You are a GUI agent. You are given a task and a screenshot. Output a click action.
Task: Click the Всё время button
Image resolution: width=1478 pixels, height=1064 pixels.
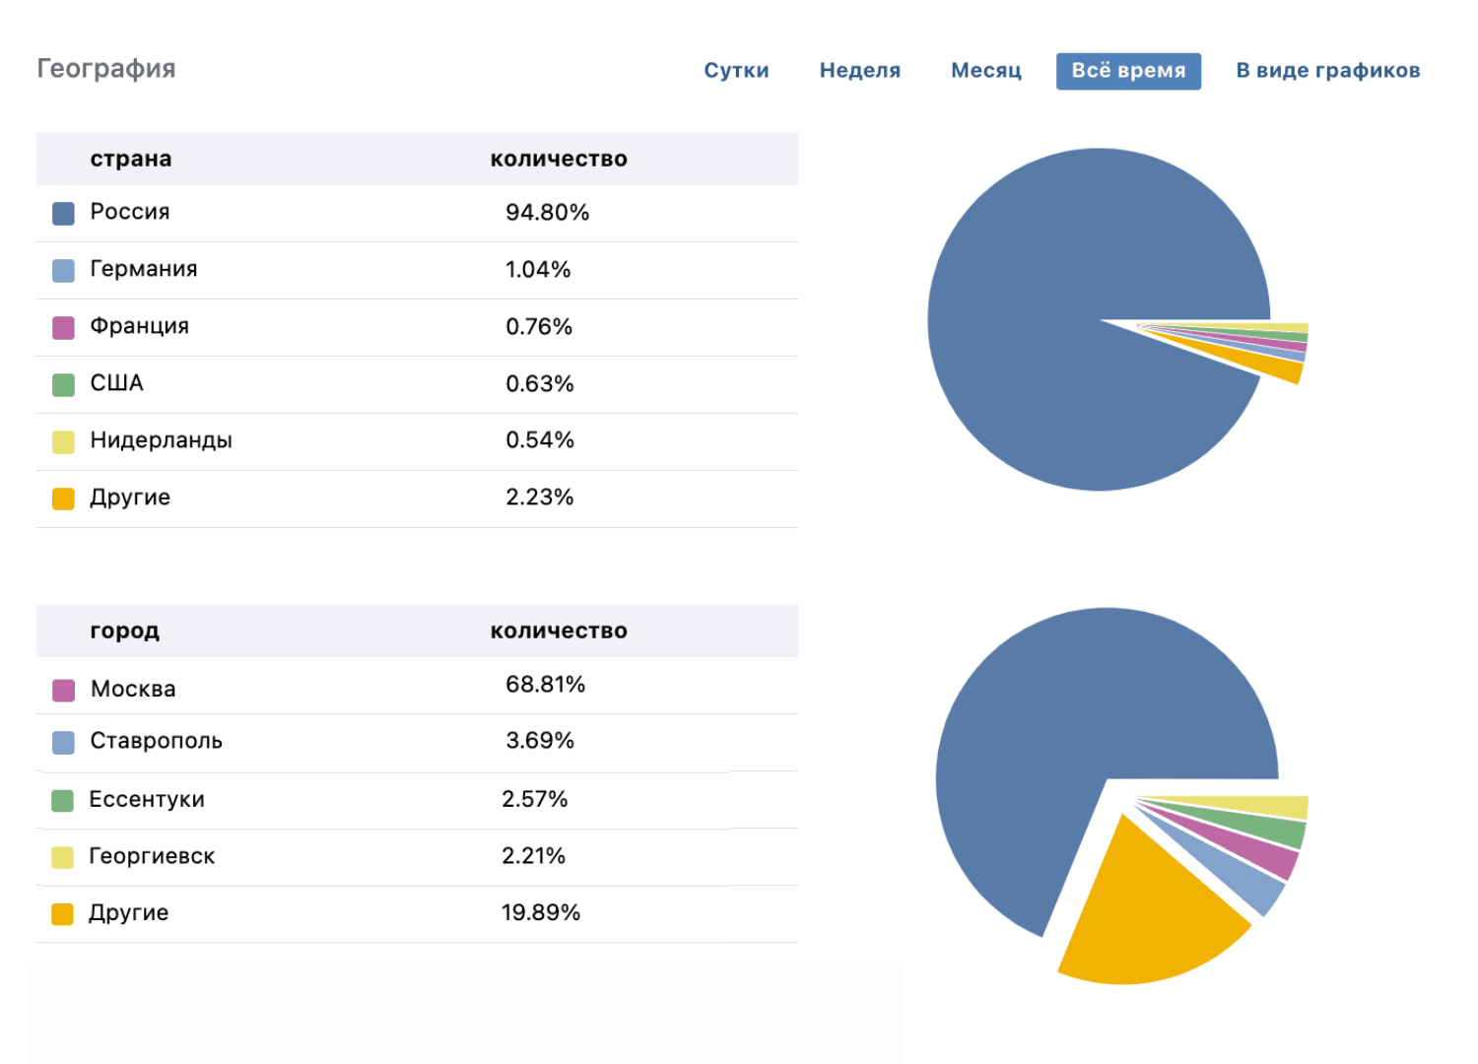1128,71
